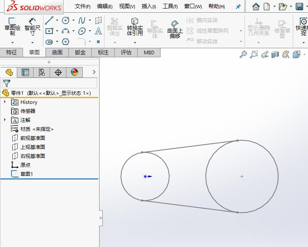The image size is (308, 247).
Task: Switch to the MBD tab
Action: point(149,53)
